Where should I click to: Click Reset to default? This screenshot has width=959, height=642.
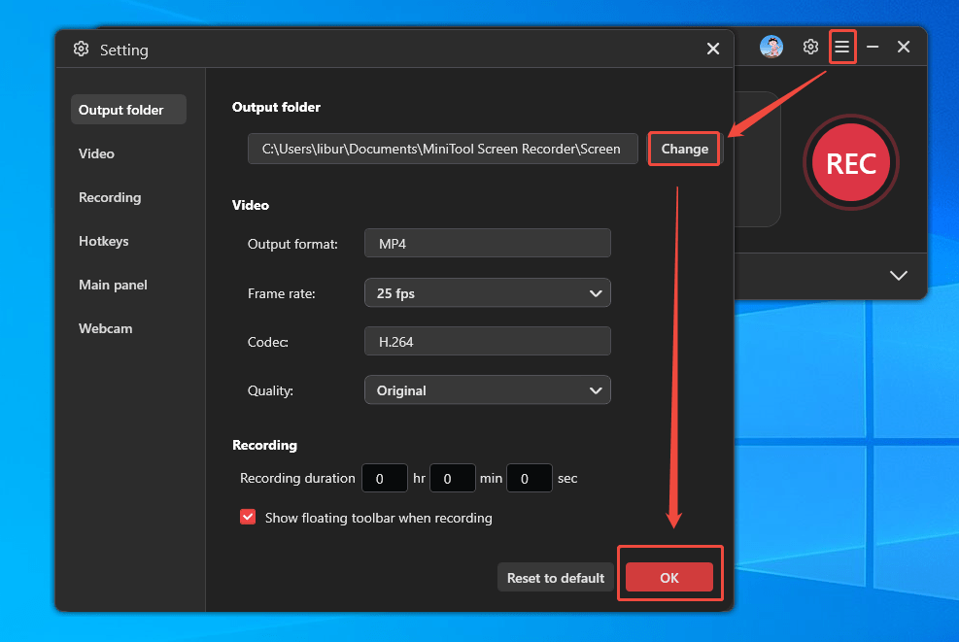[555, 577]
